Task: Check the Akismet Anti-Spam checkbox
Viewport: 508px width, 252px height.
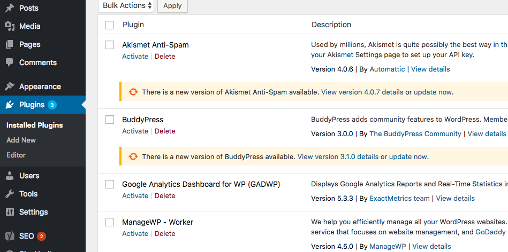Action: 110,45
